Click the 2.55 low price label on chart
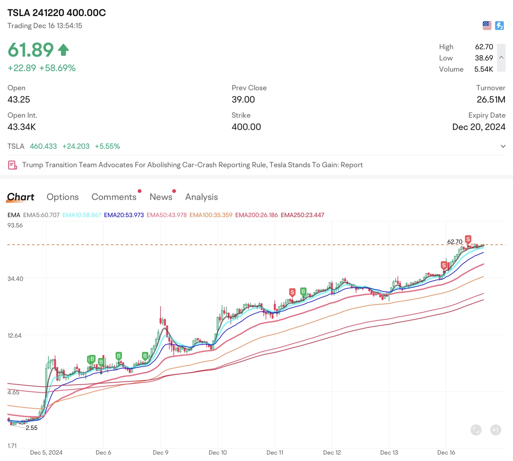Image resolution: width=513 pixels, height=461 pixels. tap(31, 428)
